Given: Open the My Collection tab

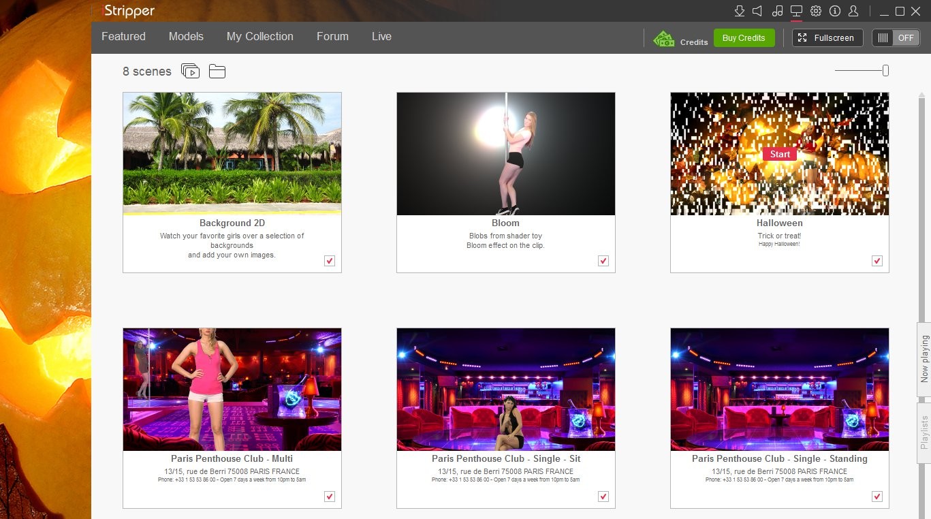Looking at the screenshot, I should [x=259, y=37].
